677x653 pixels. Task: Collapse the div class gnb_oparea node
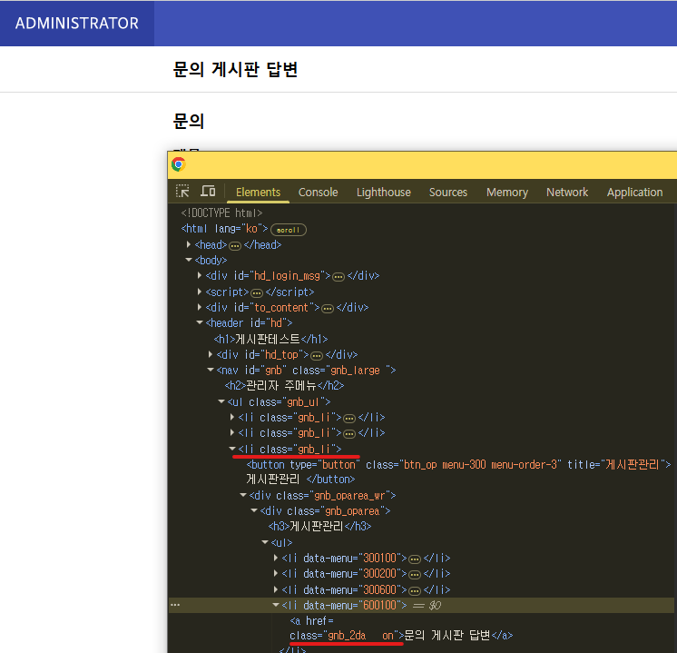[254, 510]
